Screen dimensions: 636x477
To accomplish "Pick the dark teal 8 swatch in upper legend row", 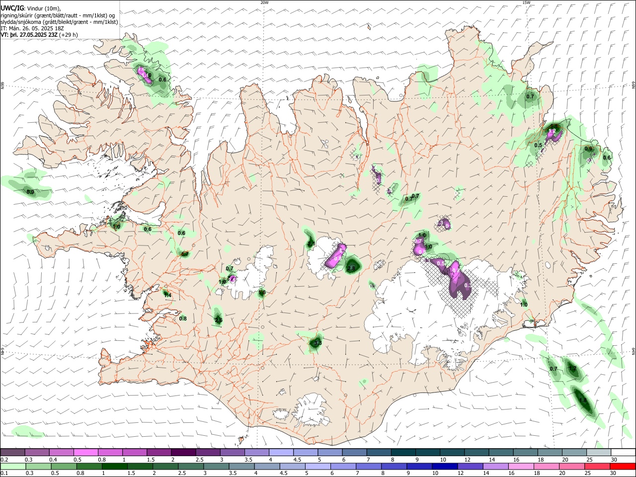I will point(403,453).
